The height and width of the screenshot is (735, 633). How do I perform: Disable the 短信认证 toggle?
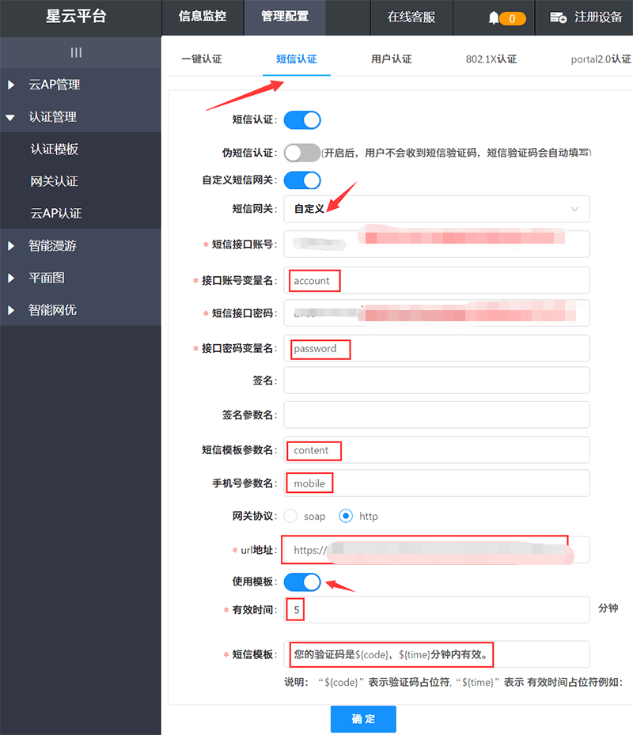click(301, 119)
